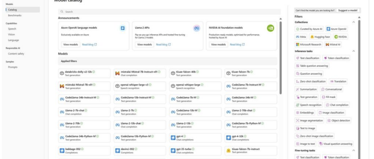Click the green NVIDIA logo in announcement card
This screenshot has width=374, height=159.
point(270,28)
